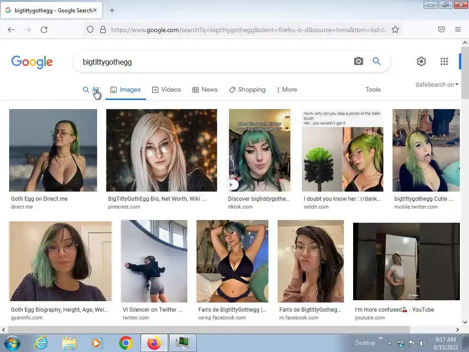Click the URL address bar
The image size is (469, 352).
248,30
